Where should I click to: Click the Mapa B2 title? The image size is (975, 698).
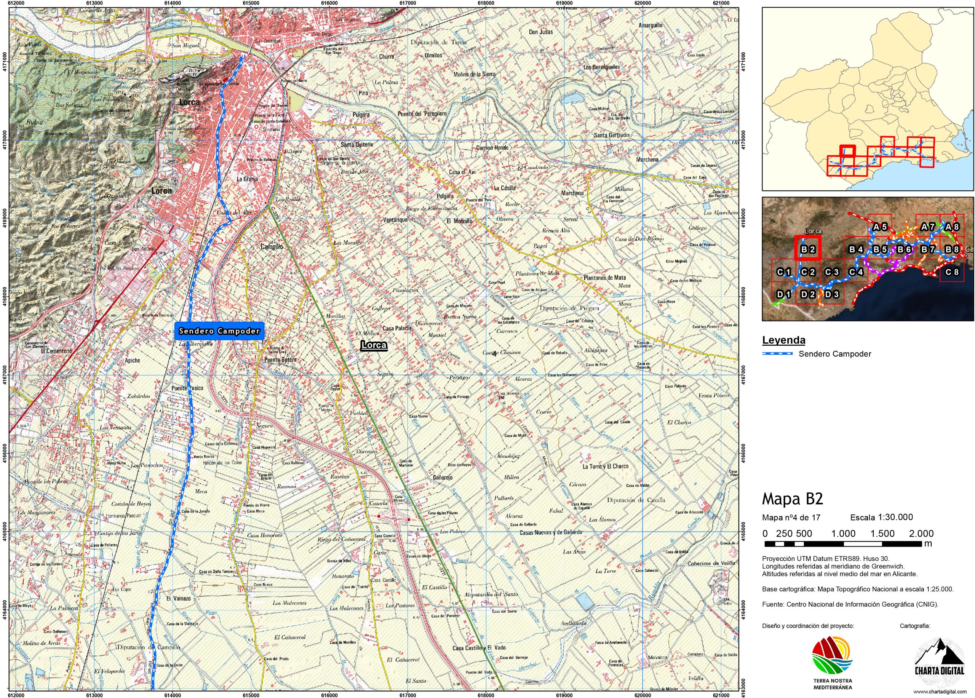(x=792, y=498)
